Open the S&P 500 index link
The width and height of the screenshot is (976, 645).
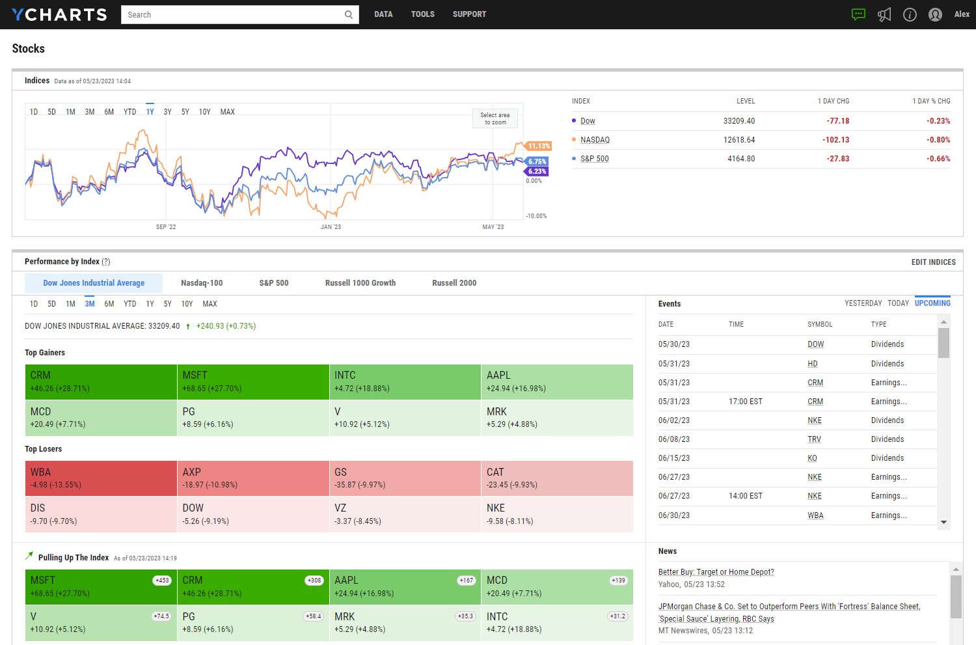tap(594, 159)
